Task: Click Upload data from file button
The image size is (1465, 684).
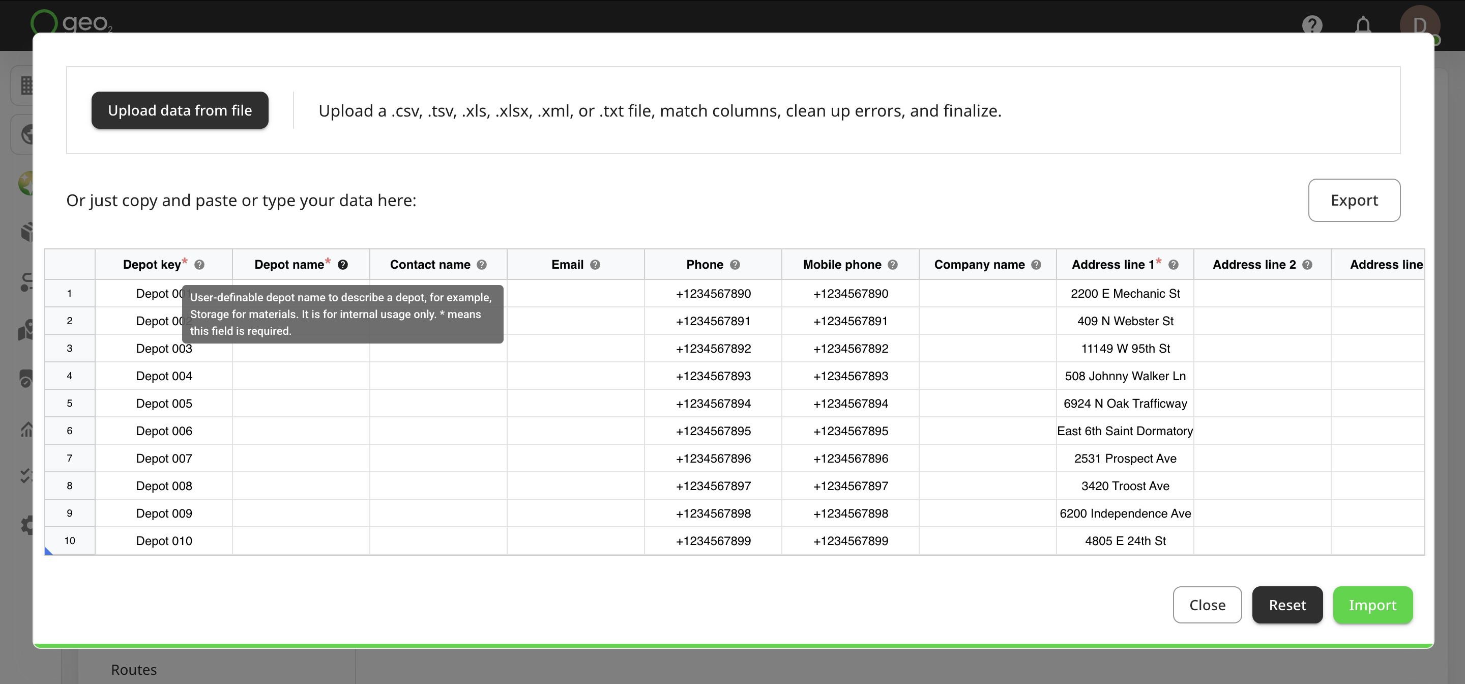Action: pos(180,110)
